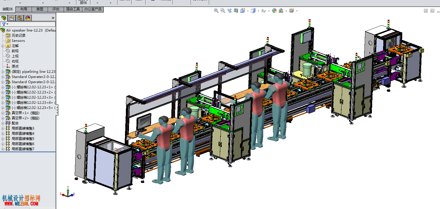Open the ConfigurationManager tab icon
Screen dimensions: 440x209
(20, 18)
